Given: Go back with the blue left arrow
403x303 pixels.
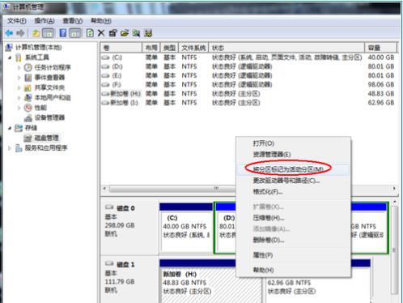Looking at the screenshot, I should [x=9, y=33].
